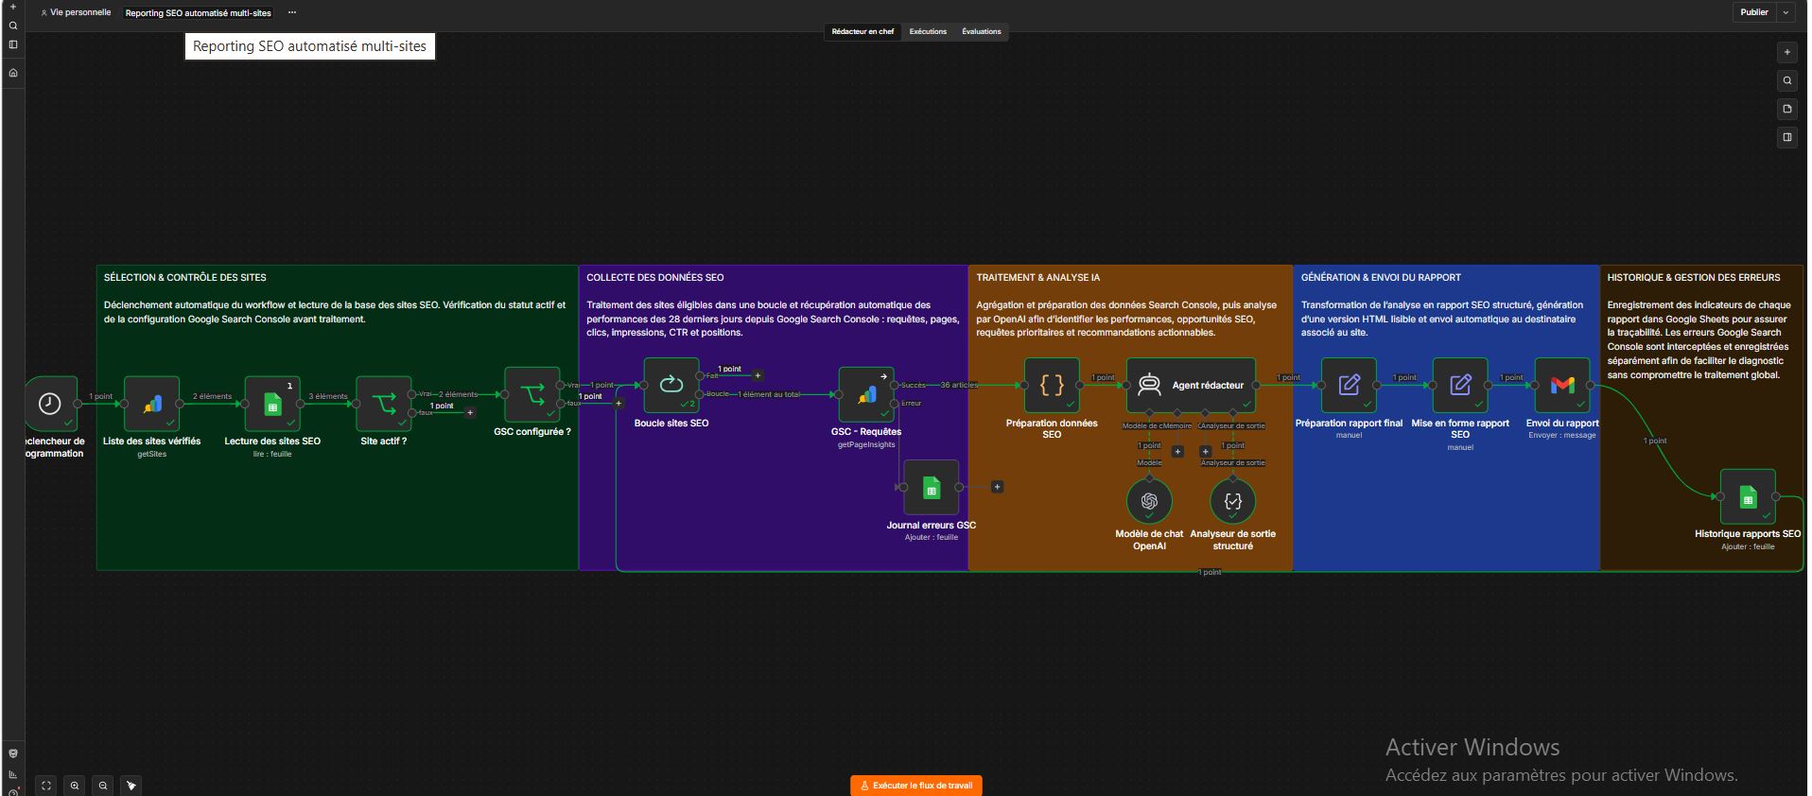1812x796 pixels.
Task: Open the Agent rédacteur node
Action: point(1192,385)
